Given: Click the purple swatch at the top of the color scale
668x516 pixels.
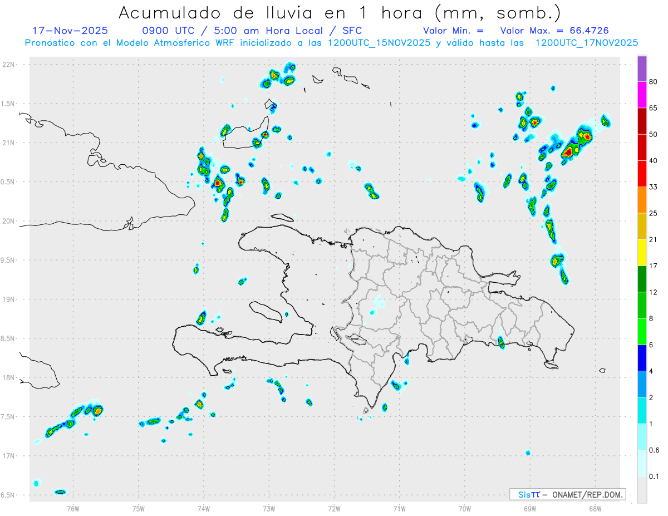Looking at the screenshot, I should (642, 69).
